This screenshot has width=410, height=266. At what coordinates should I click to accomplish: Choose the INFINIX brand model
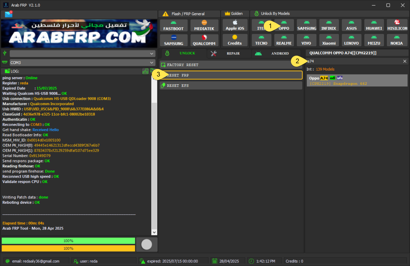(x=329, y=25)
